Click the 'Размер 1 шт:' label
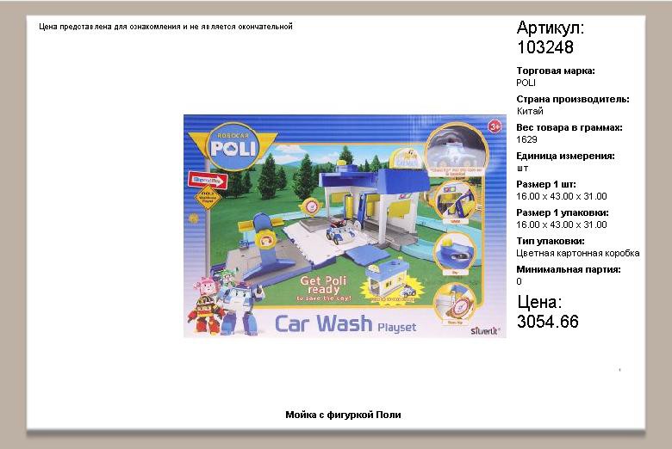Image resolution: width=672 pixels, height=449 pixels. (x=546, y=184)
